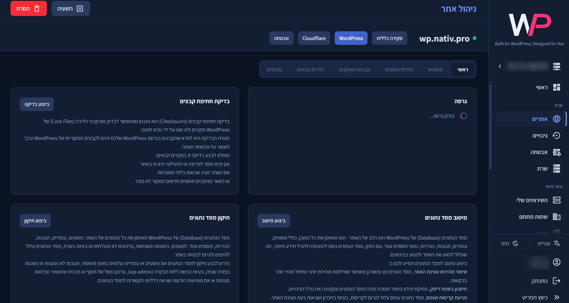Click the גרסה version card heading
Viewport: 569px width, 303px height.
[461, 101]
